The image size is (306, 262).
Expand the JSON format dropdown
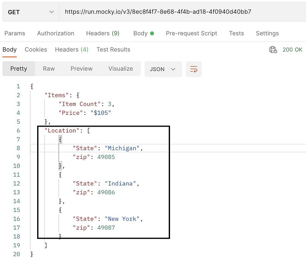pyautogui.click(x=163, y=69)
